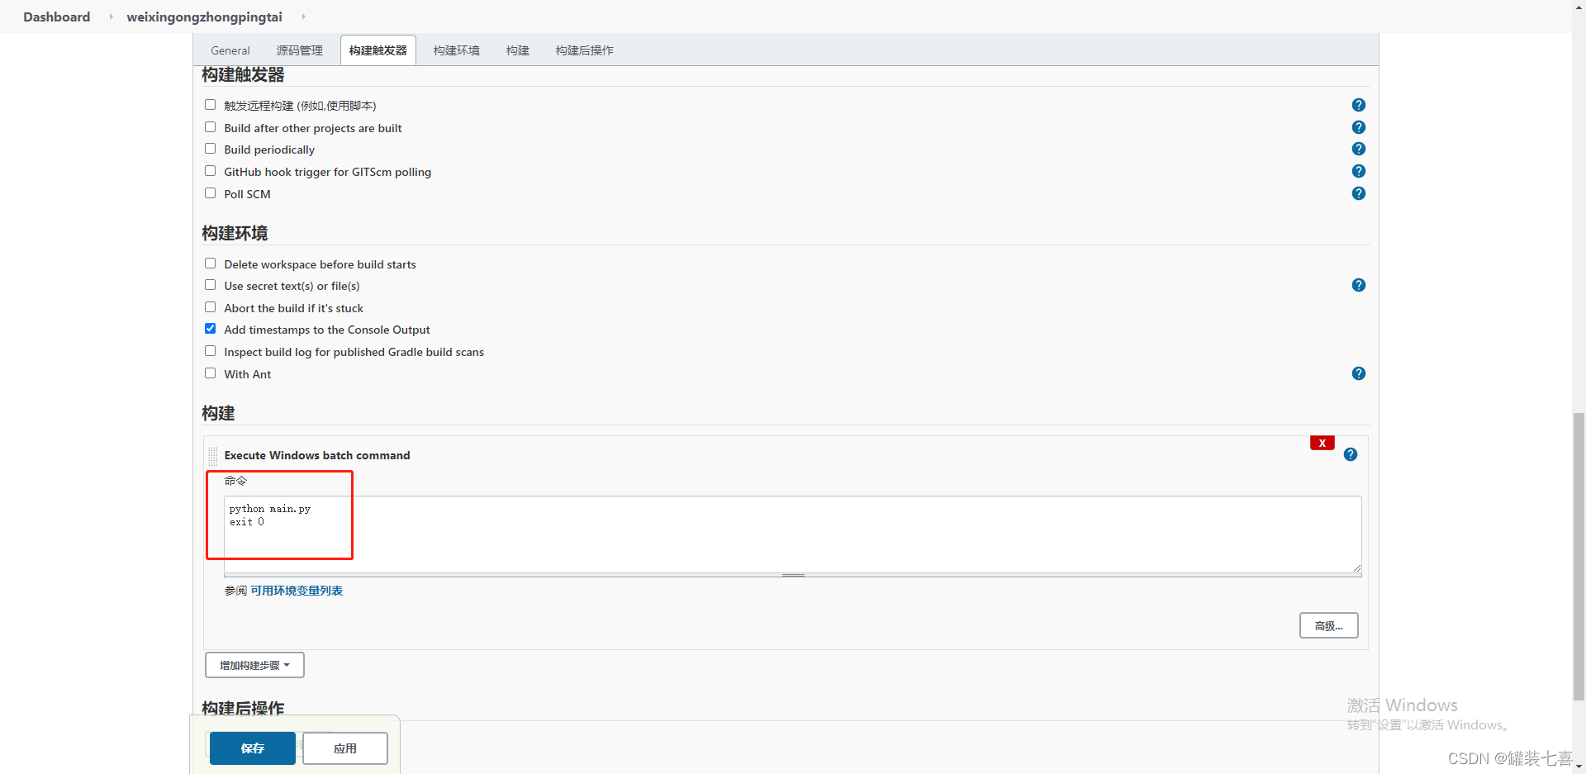This screenshot has height=774, width=1586.
Task: Switch to 源码管理 tab
Action: pyautogui.click(x=299, y=50)
